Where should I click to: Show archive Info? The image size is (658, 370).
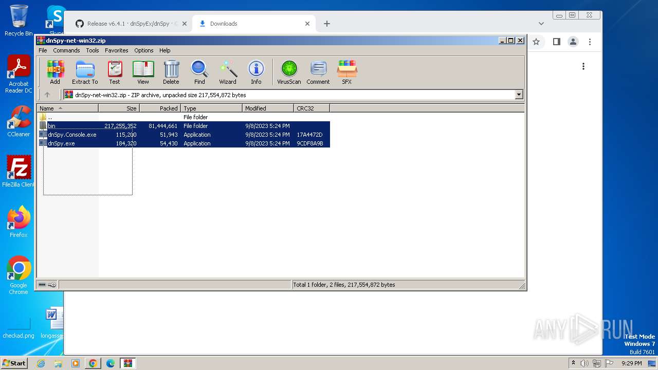256,72
